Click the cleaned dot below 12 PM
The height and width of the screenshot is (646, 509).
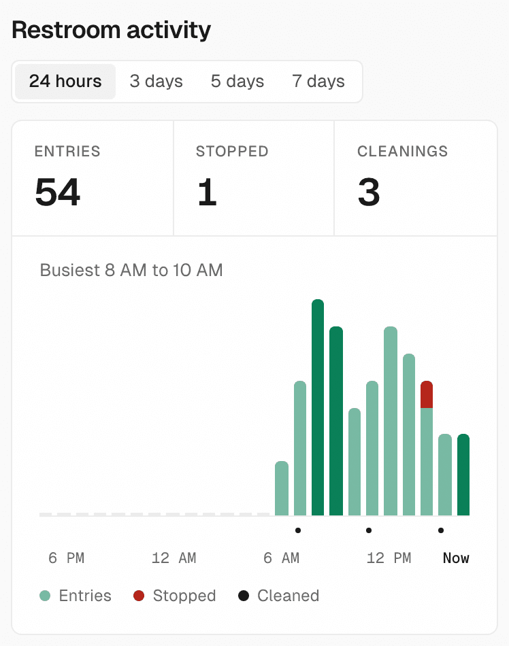tap(368, 530)
